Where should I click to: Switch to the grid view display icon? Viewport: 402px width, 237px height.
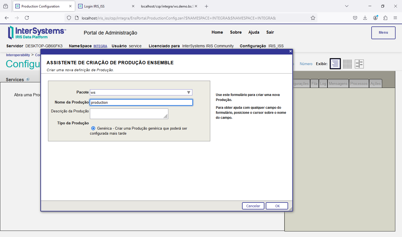(347, 64)
